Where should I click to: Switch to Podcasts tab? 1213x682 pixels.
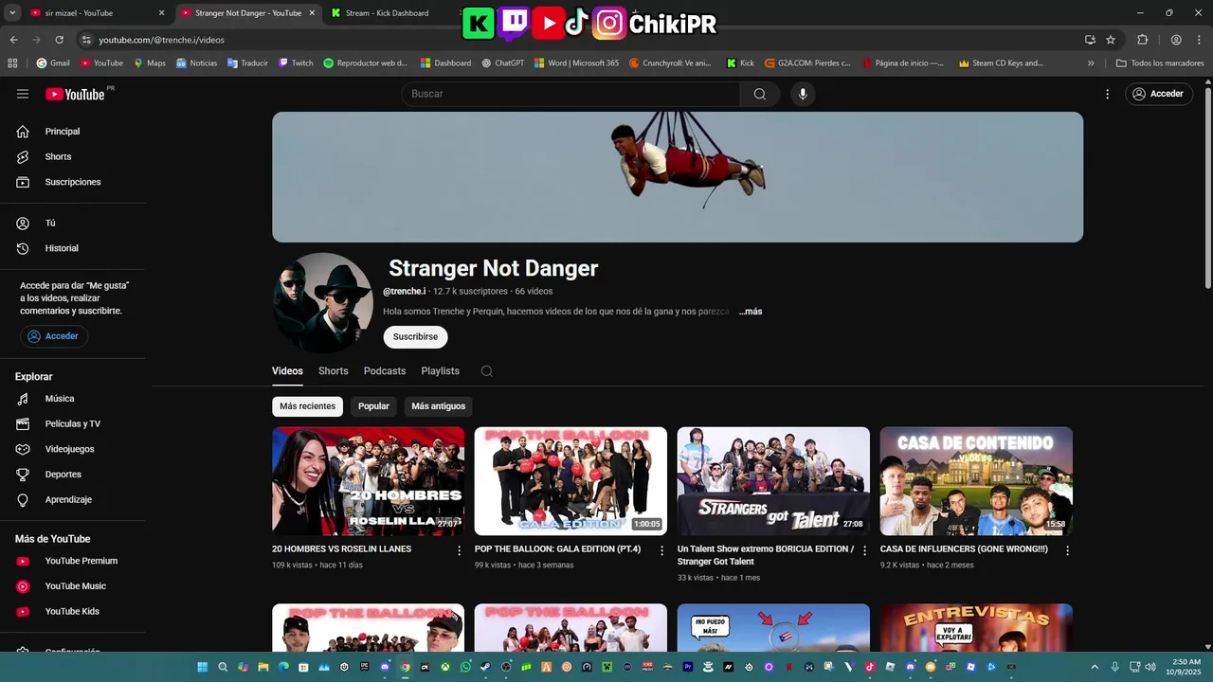tap(385, 371)
